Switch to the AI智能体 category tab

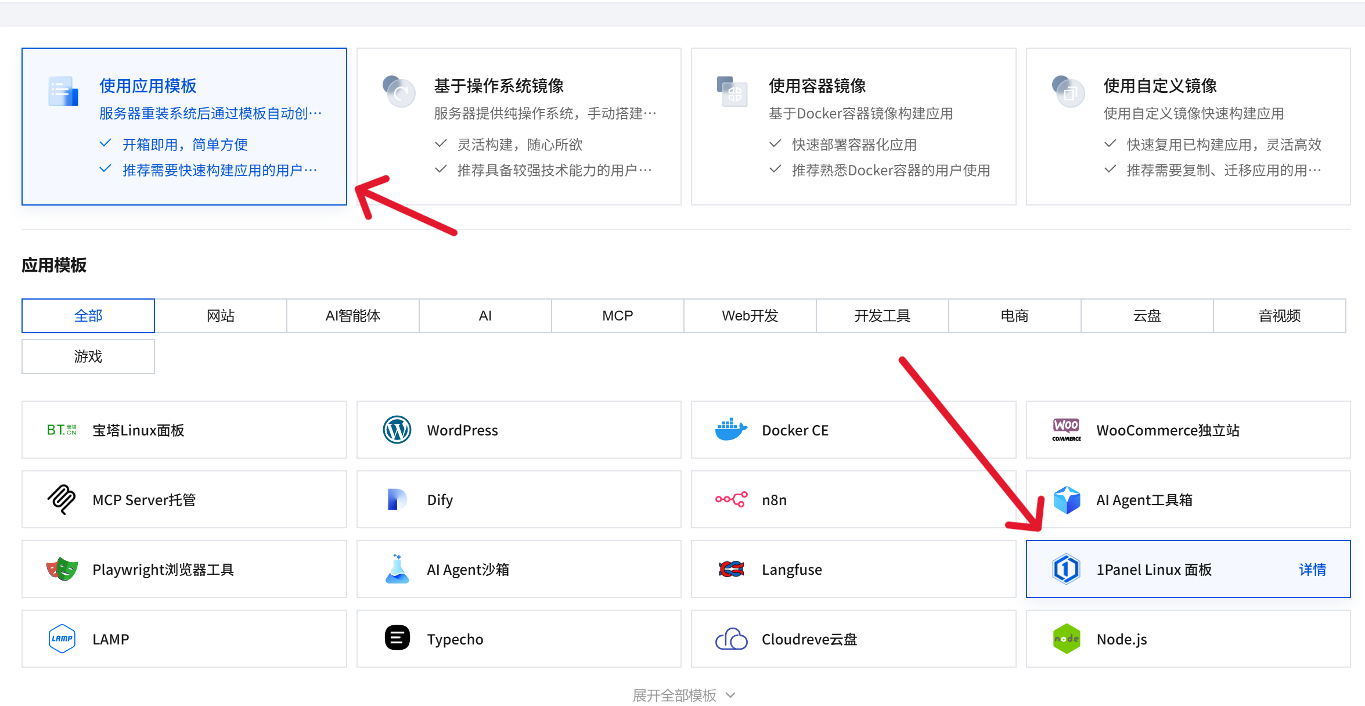(x=352, y=316)
